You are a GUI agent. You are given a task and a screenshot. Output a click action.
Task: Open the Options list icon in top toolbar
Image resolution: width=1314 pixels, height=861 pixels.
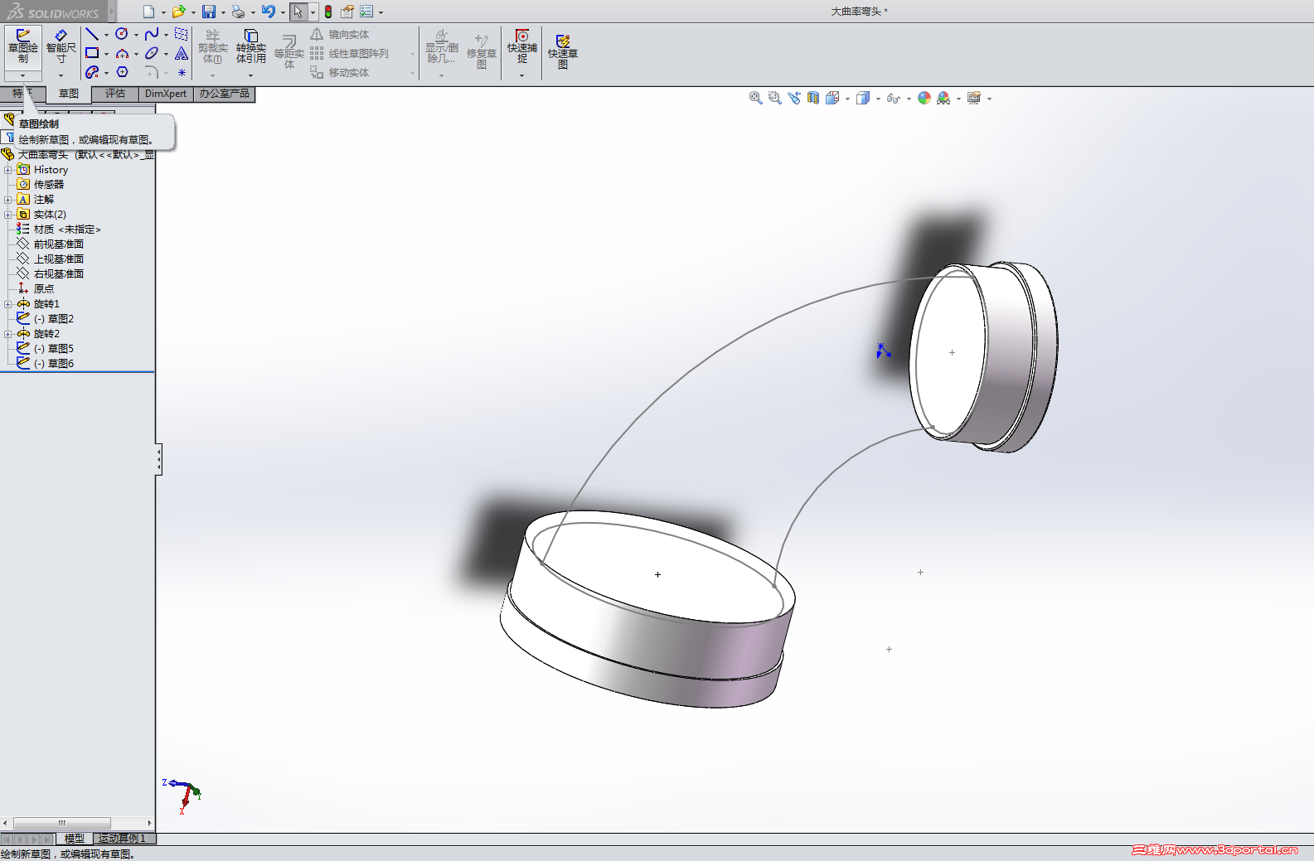pos(366,12)
